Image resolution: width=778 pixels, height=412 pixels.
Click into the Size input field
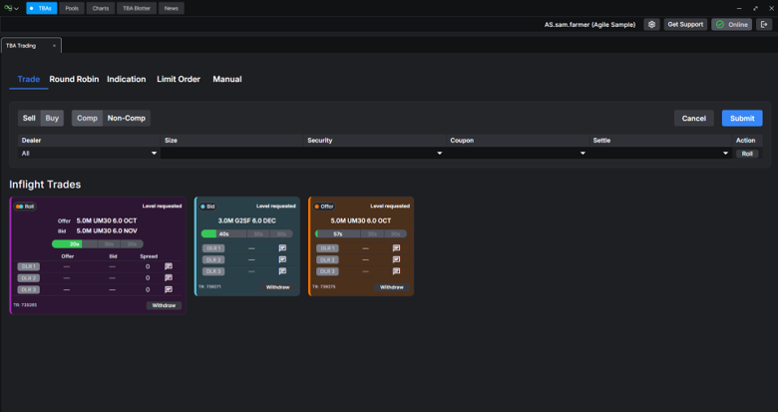point(231,154)
